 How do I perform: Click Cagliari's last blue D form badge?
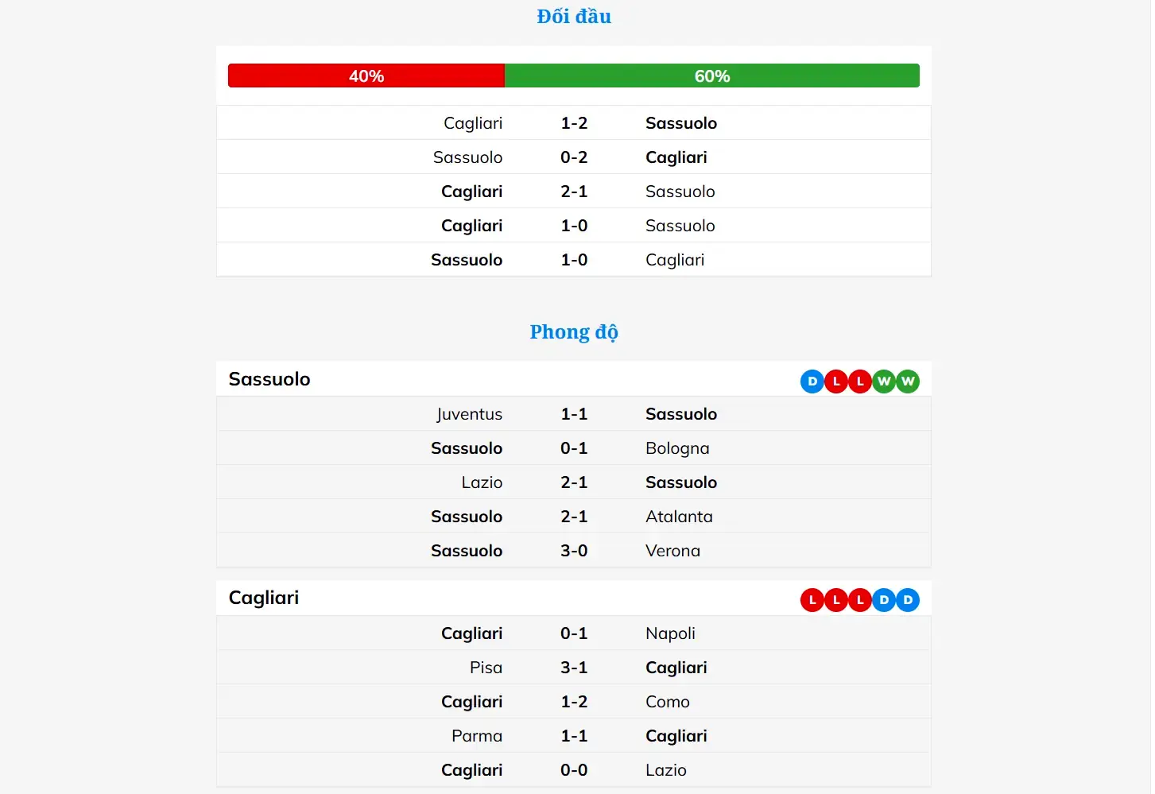click(x=908, y=600)
